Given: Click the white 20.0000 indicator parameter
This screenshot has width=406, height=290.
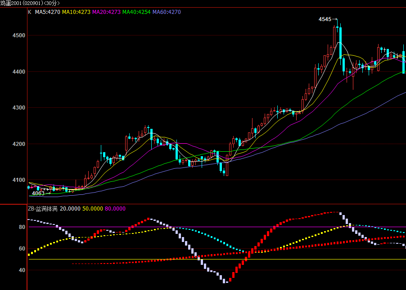Looking at the screenshot, I should pos(70,209).
